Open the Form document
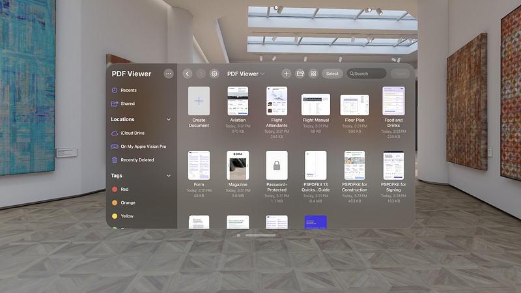This screenshot has height=293, width=521. [x=199, y=165]
